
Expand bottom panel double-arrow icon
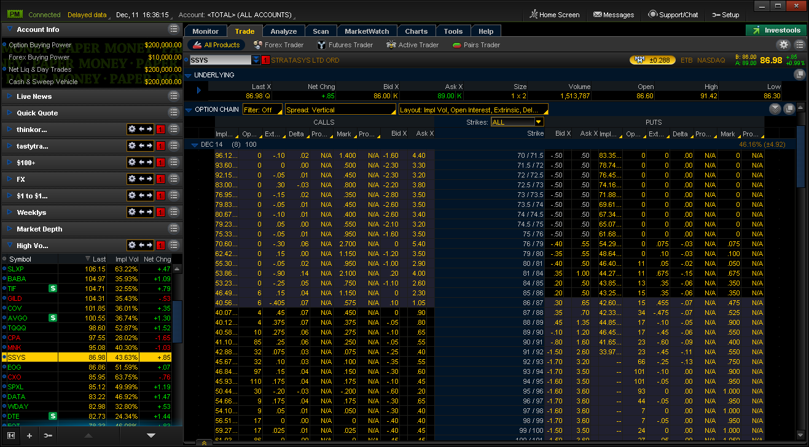203,443
